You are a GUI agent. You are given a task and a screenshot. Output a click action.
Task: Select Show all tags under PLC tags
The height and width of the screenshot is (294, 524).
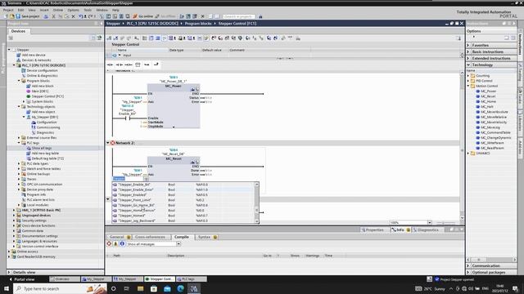tap(42, 148)
